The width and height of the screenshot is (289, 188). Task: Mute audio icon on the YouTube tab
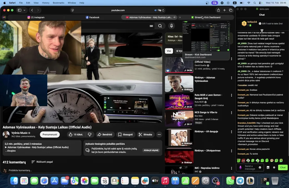pos(175,17)
